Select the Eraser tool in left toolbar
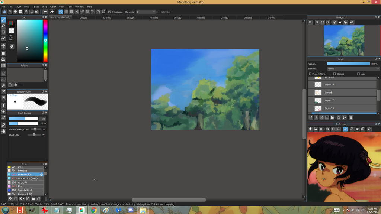This screenshot has width=381, height=214. [3, 26]
